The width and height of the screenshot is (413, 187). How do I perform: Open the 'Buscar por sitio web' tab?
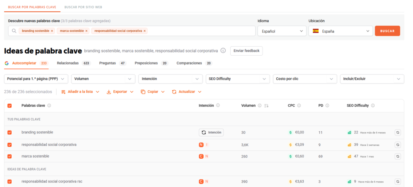point(82,8)
